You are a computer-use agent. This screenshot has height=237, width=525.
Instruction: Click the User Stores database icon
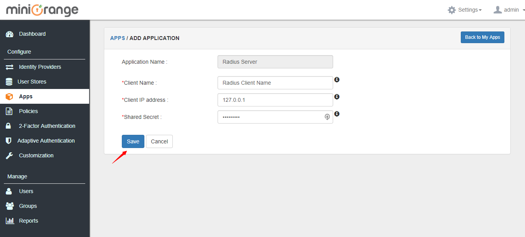pos(9,82)
